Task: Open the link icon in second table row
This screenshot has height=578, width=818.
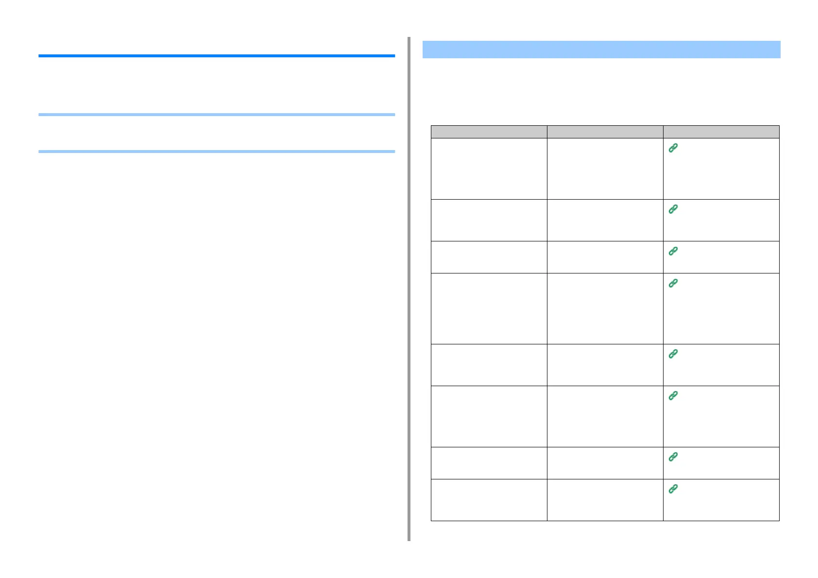Action: pyautogui.click(x=673, y=209)
